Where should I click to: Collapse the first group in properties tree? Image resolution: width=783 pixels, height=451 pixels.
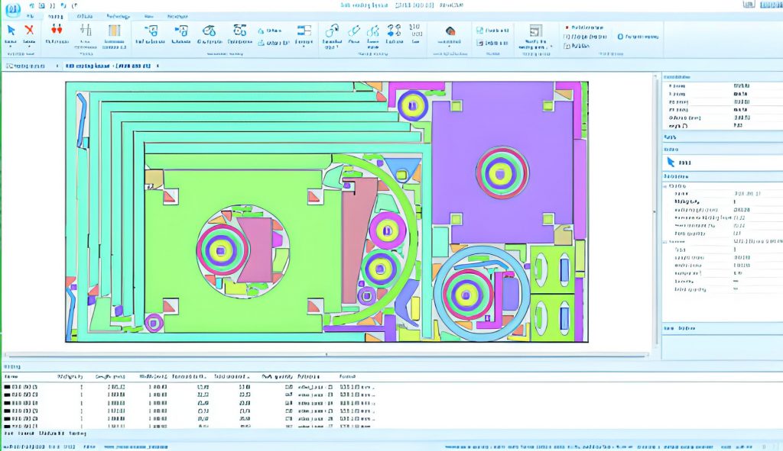coord(666,185)
